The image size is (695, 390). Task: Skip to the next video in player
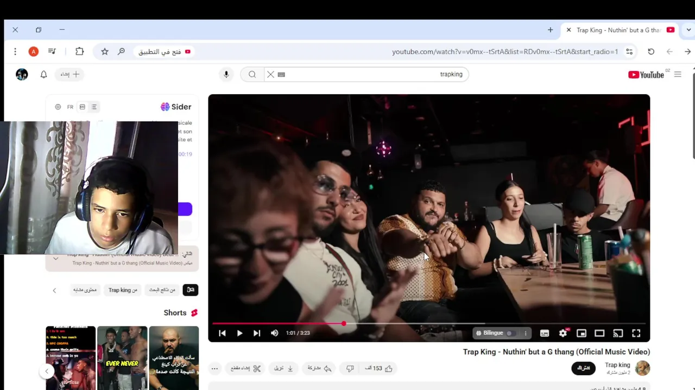pos(257,333)
